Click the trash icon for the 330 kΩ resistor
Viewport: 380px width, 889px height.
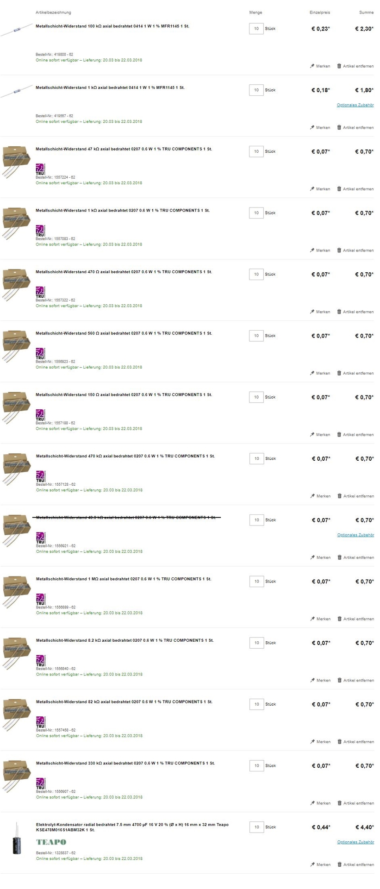click(339, 803)
